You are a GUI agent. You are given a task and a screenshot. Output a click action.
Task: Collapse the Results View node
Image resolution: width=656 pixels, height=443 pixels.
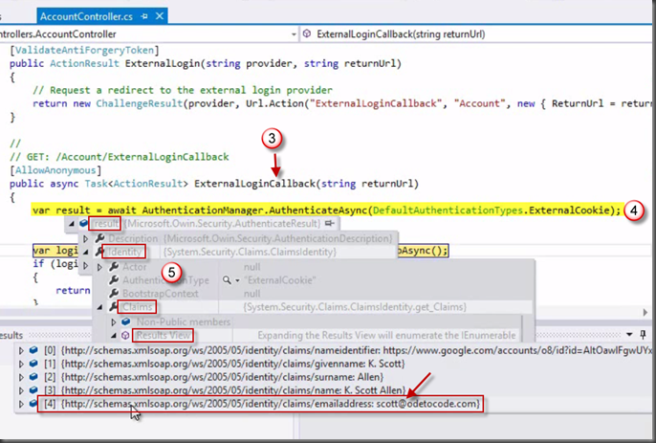pos(114,336)
